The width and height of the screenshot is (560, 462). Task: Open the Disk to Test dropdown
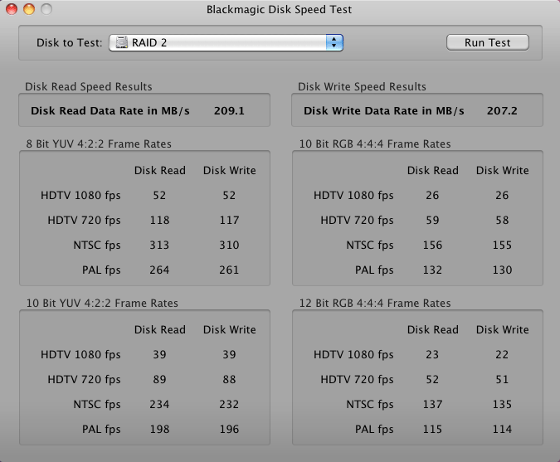click(226, 42)
